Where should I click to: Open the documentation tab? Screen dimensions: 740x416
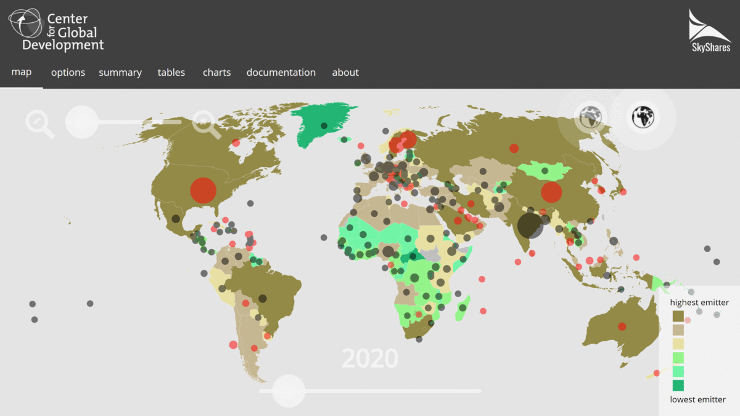click(281, 72)
